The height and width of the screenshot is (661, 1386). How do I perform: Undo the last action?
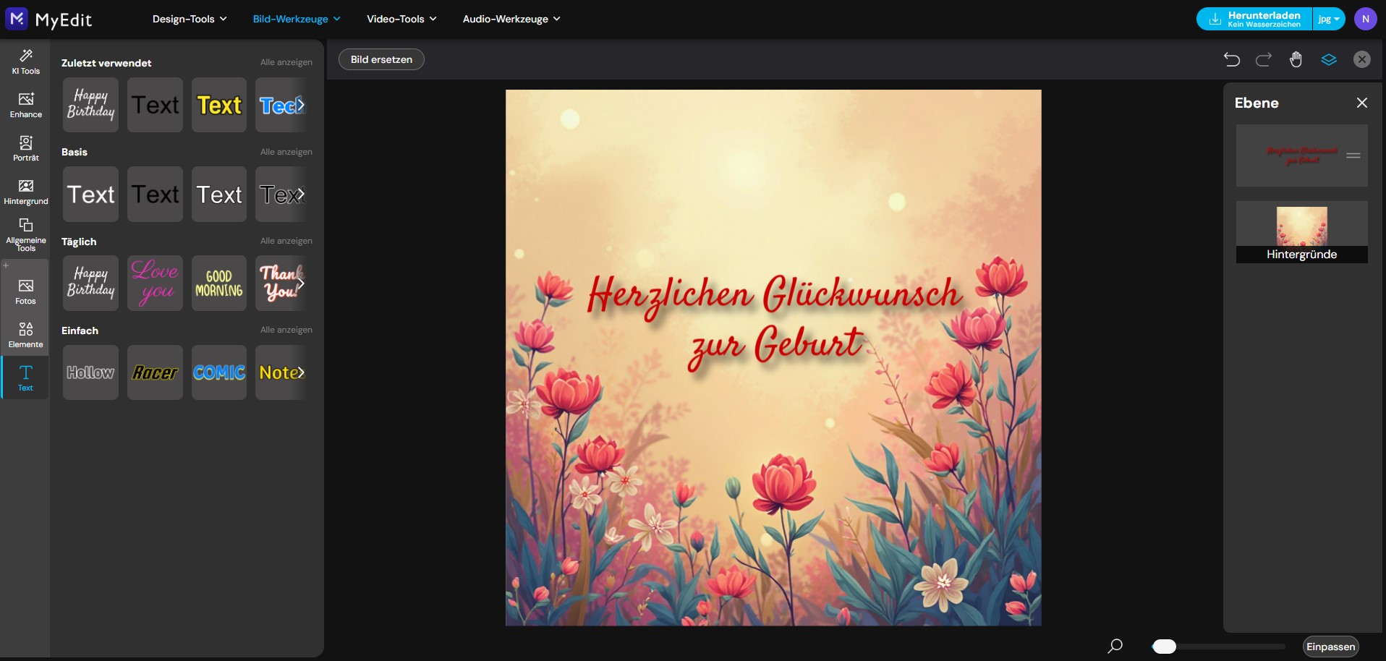(1232, 59)
